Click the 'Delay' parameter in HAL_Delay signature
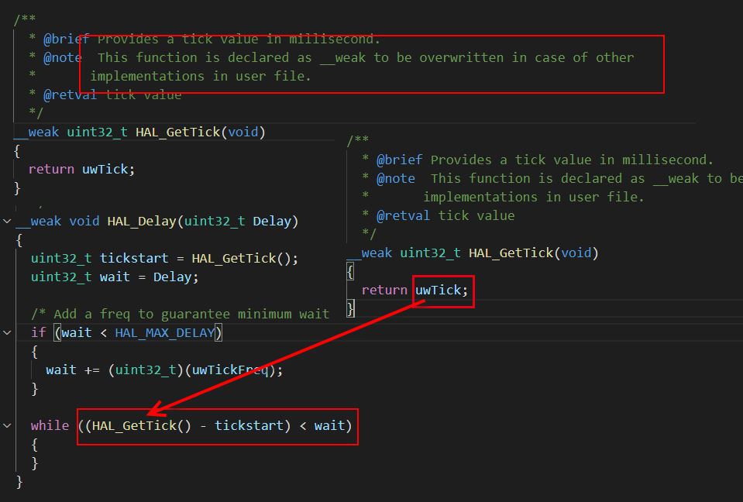The width and height of the screenshot is (743, 502). pos(271,221)
